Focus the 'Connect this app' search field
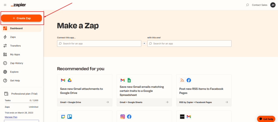Image resolution: width=278 pixels, height=122 pixels. point(99,44)
